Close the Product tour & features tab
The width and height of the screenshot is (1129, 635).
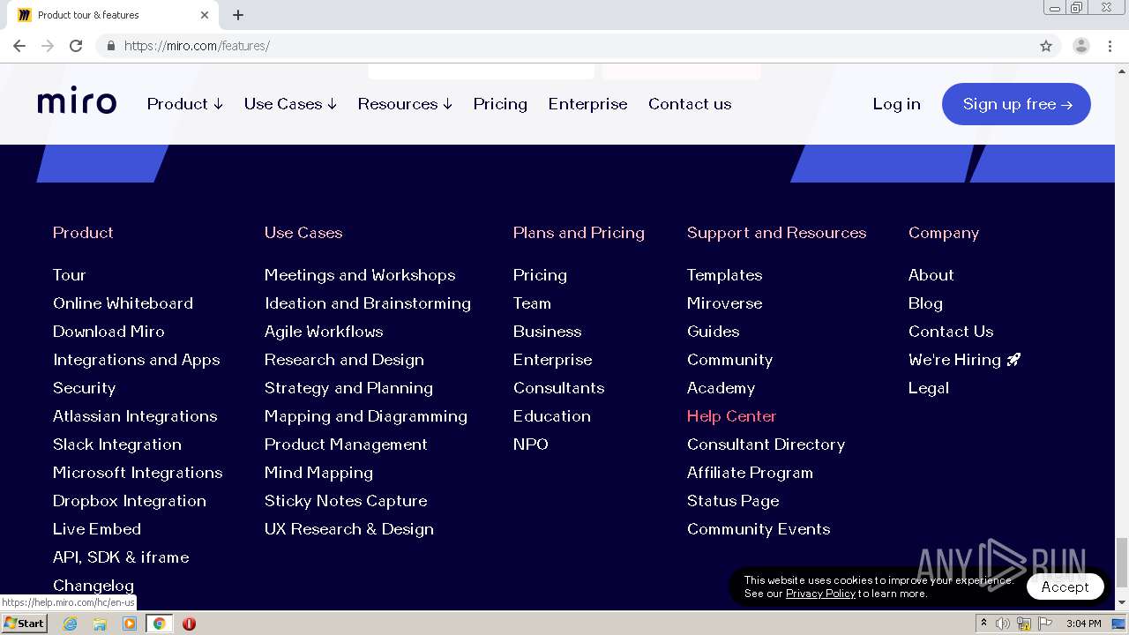pyautogui.click(x=205, y=15)
